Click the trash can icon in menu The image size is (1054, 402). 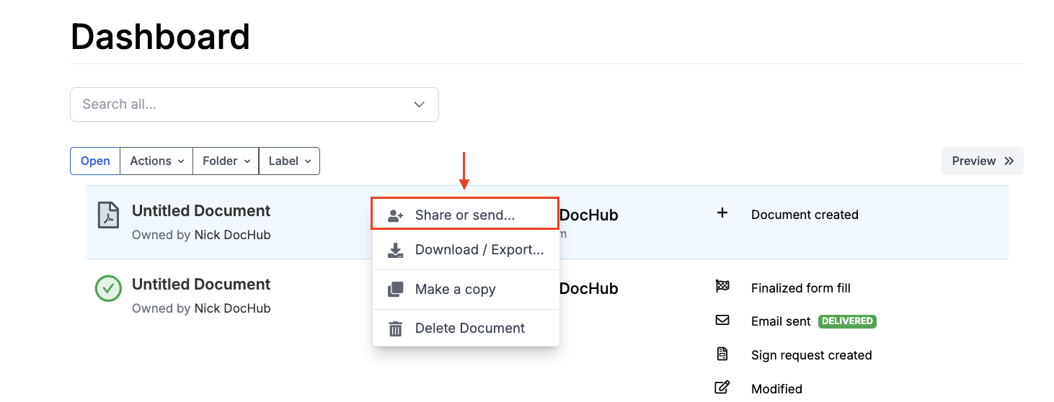pyautogui.click(x=395, y=329)
